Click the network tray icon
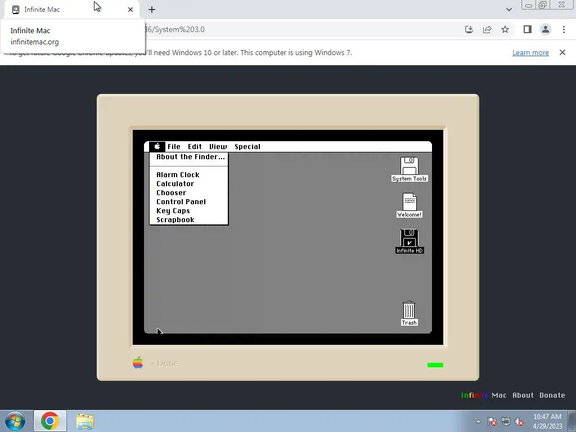Viewport: 576px width, 432px height. 506,421
